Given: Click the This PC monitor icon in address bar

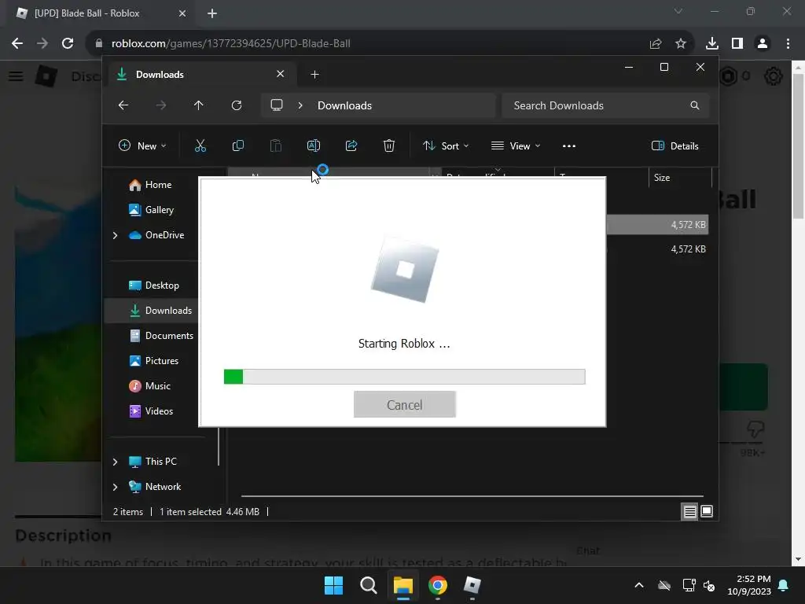Looking at the screenshot, I should (277, 105).
